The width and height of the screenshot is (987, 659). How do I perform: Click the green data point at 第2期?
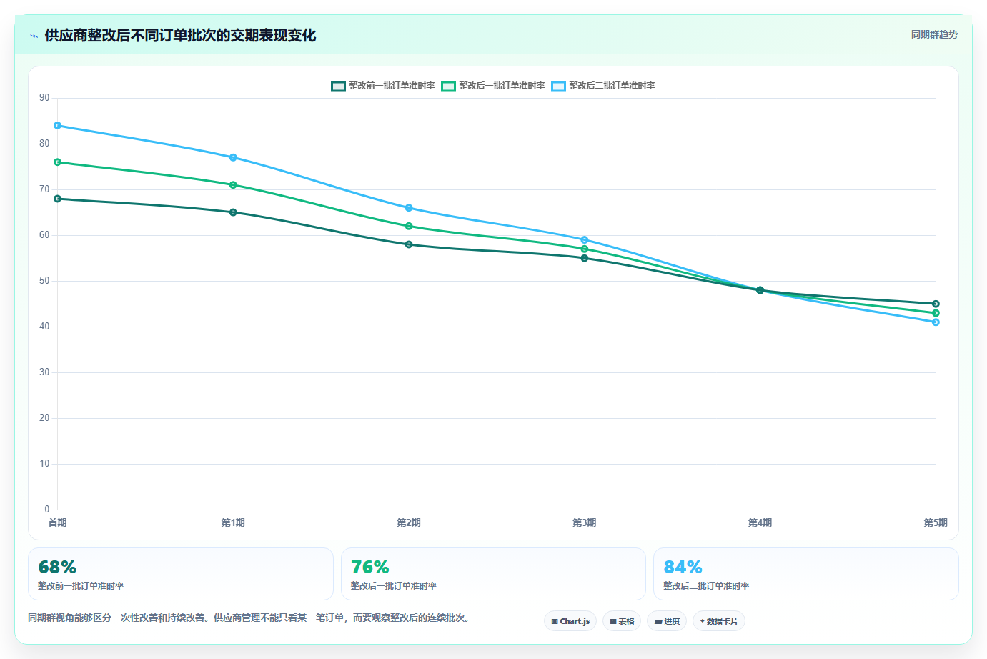(x=409, y=226)
